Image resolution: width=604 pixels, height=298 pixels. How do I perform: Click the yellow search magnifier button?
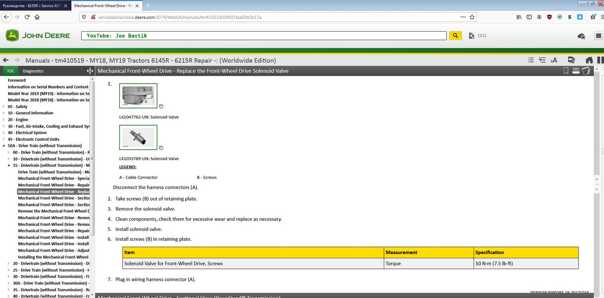(x=455, y=35)
